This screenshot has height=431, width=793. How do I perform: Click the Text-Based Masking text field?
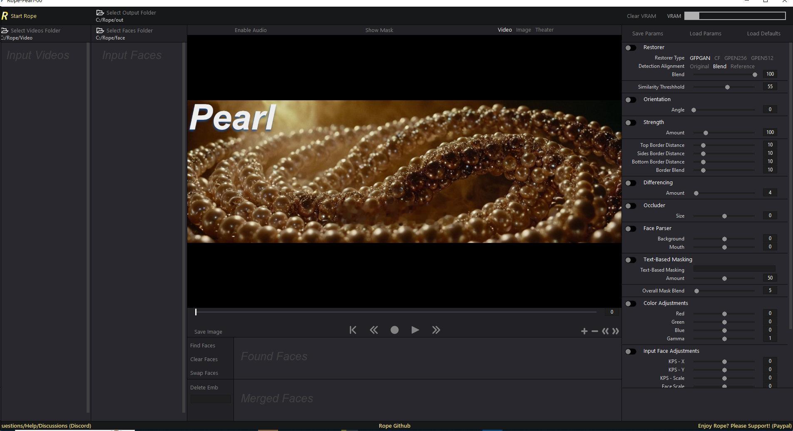click(x=734, y=269)
